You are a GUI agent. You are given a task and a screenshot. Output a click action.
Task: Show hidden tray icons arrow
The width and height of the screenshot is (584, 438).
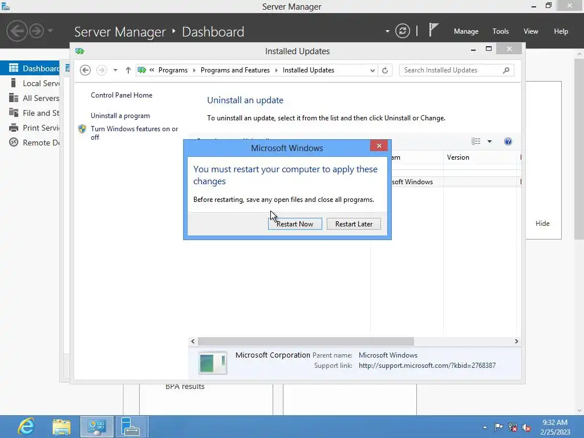(x=485, y=427)
